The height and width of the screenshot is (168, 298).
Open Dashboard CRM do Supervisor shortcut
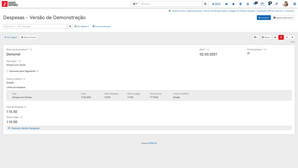(x=271, y=11)
